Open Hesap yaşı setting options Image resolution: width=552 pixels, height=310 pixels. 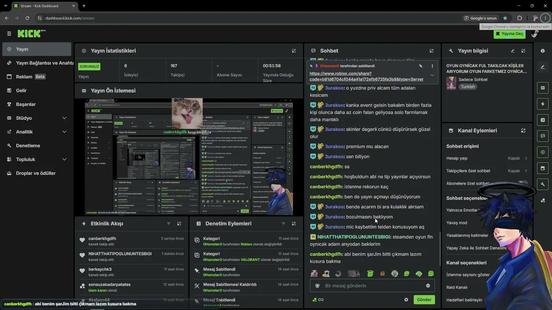(487, 158)
